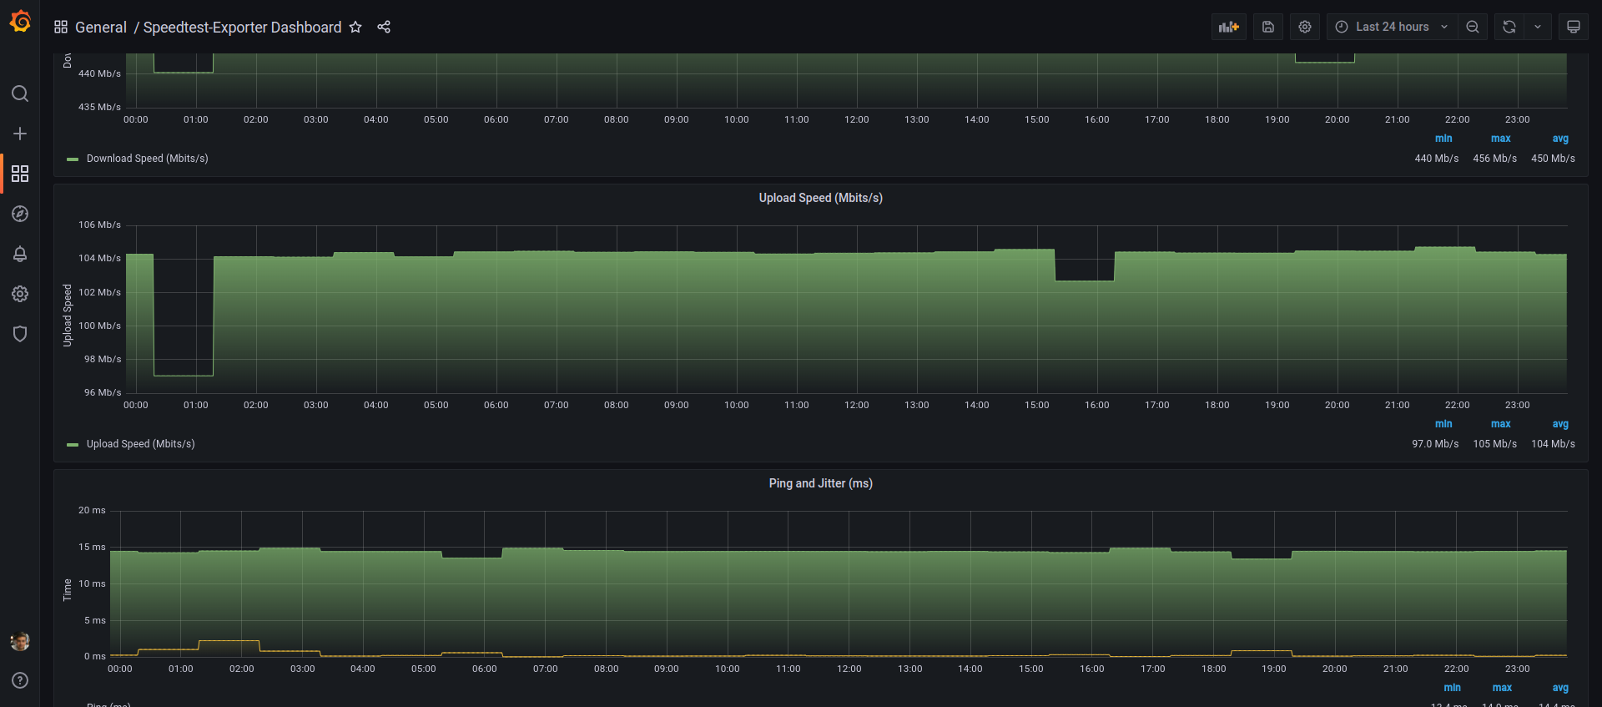
Task: Open the Dashboards icon in sidebar
Action: point(20,174)
